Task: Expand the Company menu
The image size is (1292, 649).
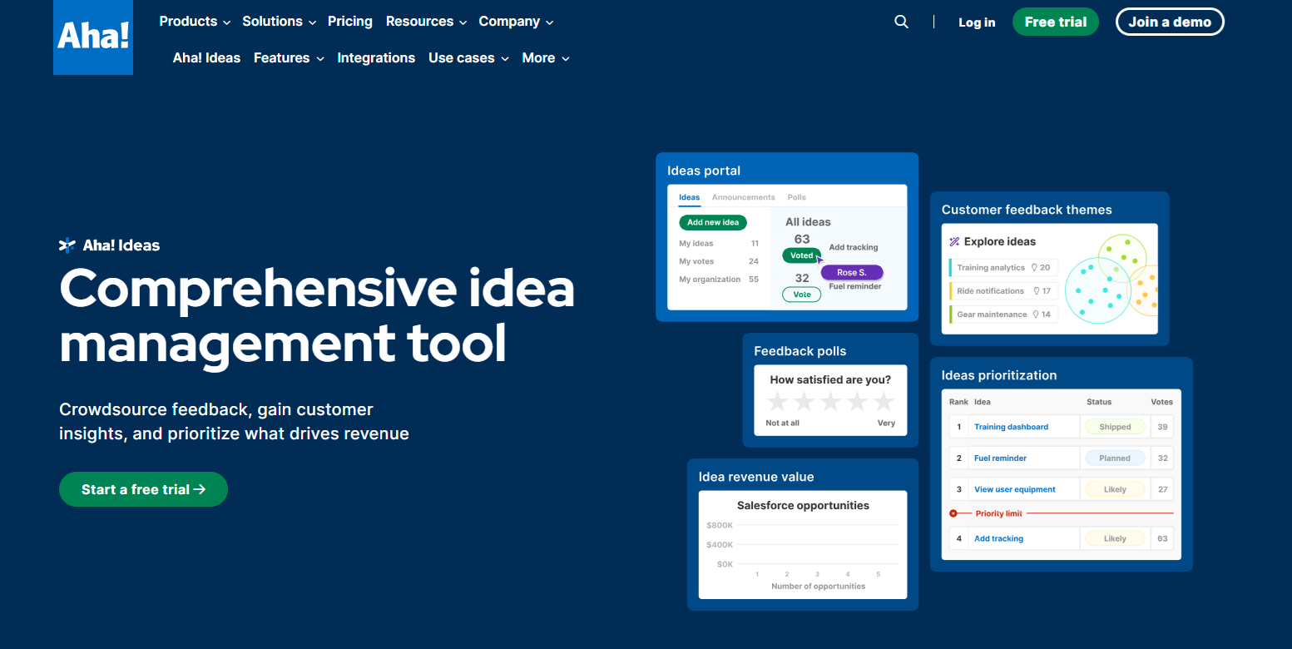Action: click(x=516, y=22)
